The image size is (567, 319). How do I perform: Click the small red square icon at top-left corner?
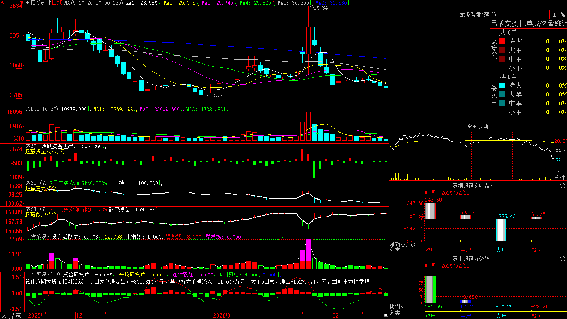pyautogui.click(x=1, y=2)
